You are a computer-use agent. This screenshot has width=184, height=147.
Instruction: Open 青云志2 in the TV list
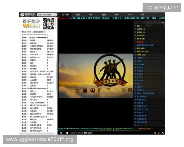(33, 91)
